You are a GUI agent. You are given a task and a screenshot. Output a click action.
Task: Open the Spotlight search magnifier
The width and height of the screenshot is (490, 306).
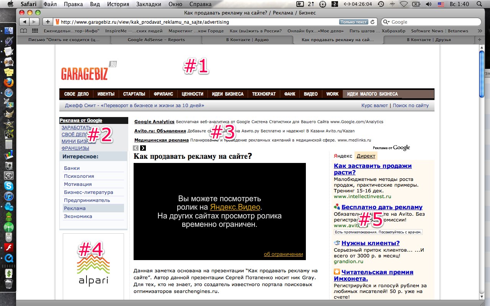point(483,4)
